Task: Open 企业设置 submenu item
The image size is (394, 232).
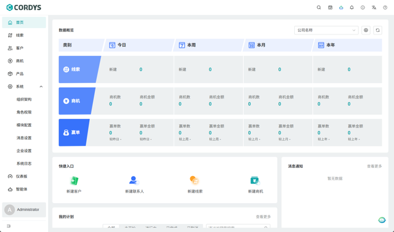Action: [x=24, y=151]
